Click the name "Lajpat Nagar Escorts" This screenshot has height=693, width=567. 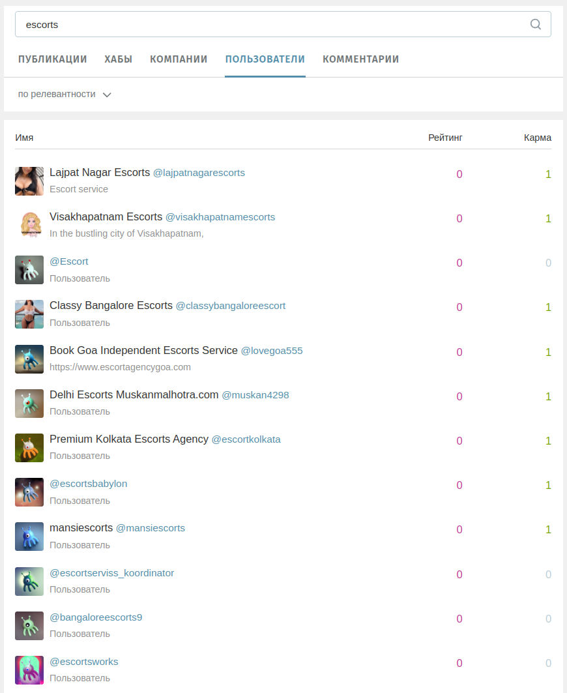point(100,172)
